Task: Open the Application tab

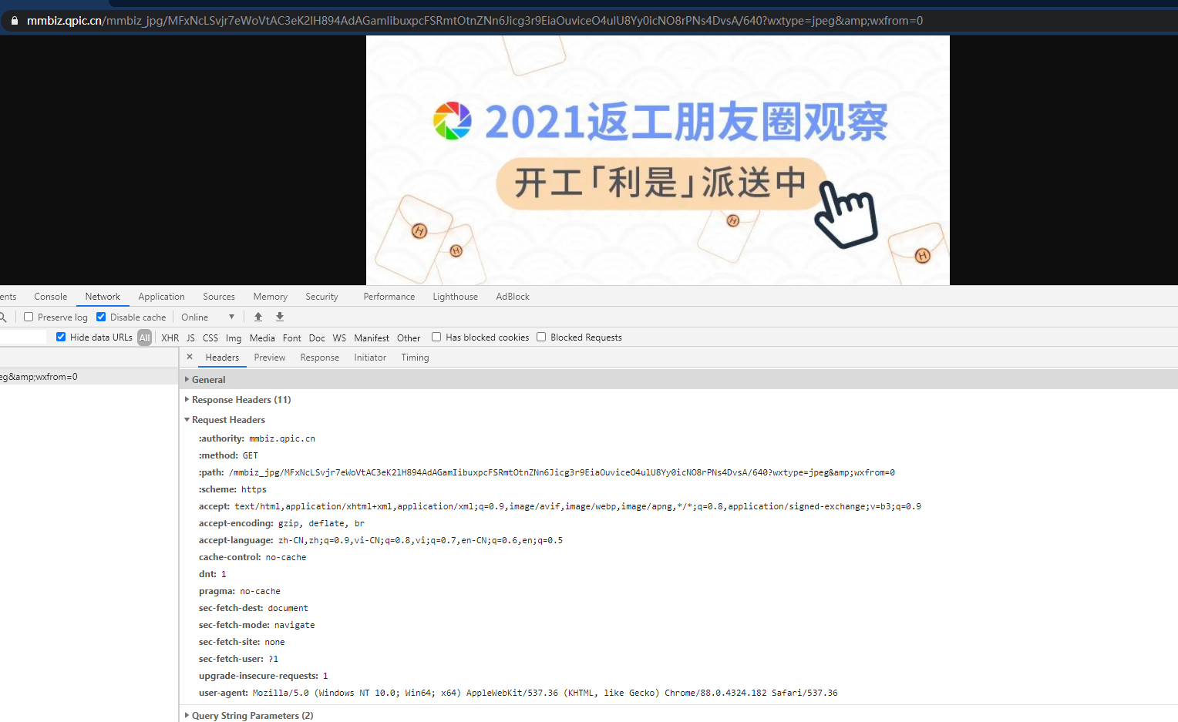Action: pos(162,297)
